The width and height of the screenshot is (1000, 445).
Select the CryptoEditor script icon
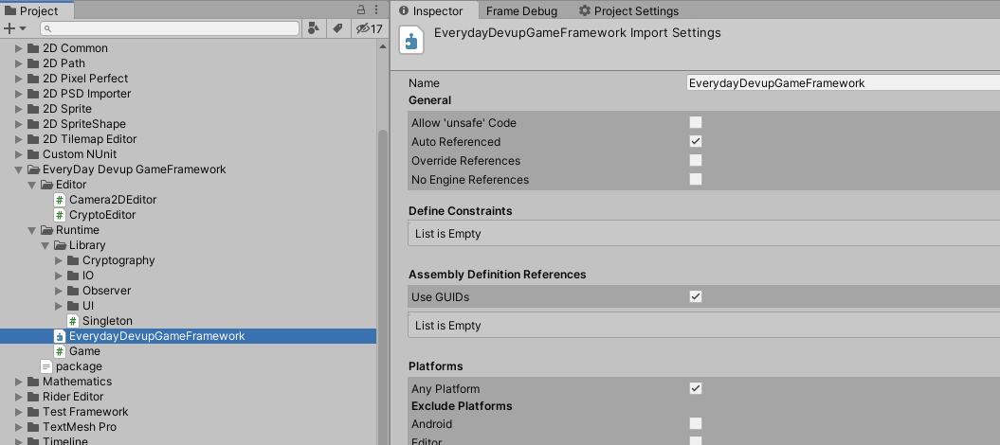coord(60,215)
